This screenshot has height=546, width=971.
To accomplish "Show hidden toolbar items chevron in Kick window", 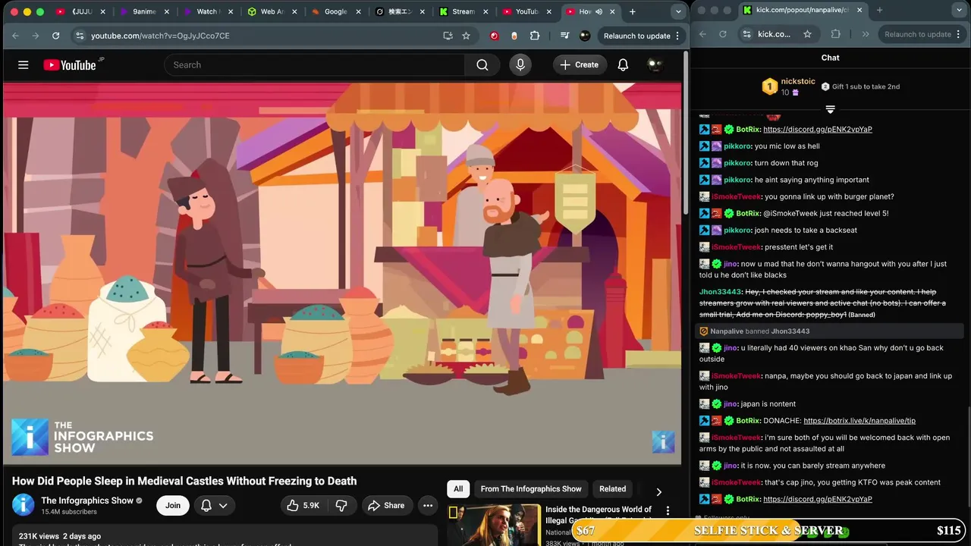I will pyautogui.click(x=866, y=34).
